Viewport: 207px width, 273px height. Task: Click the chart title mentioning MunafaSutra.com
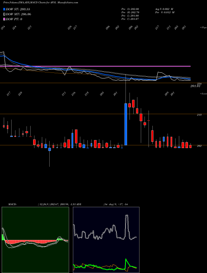(41, 2)
